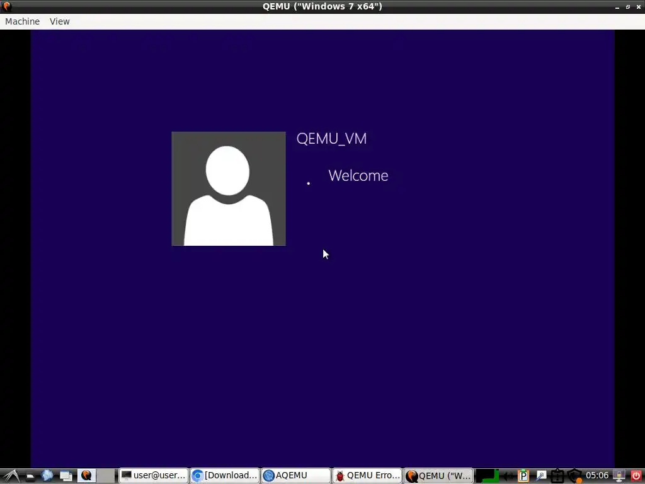Click the package update tray icon
This screenshot has height=484, width=645.
tap(557, 476)
